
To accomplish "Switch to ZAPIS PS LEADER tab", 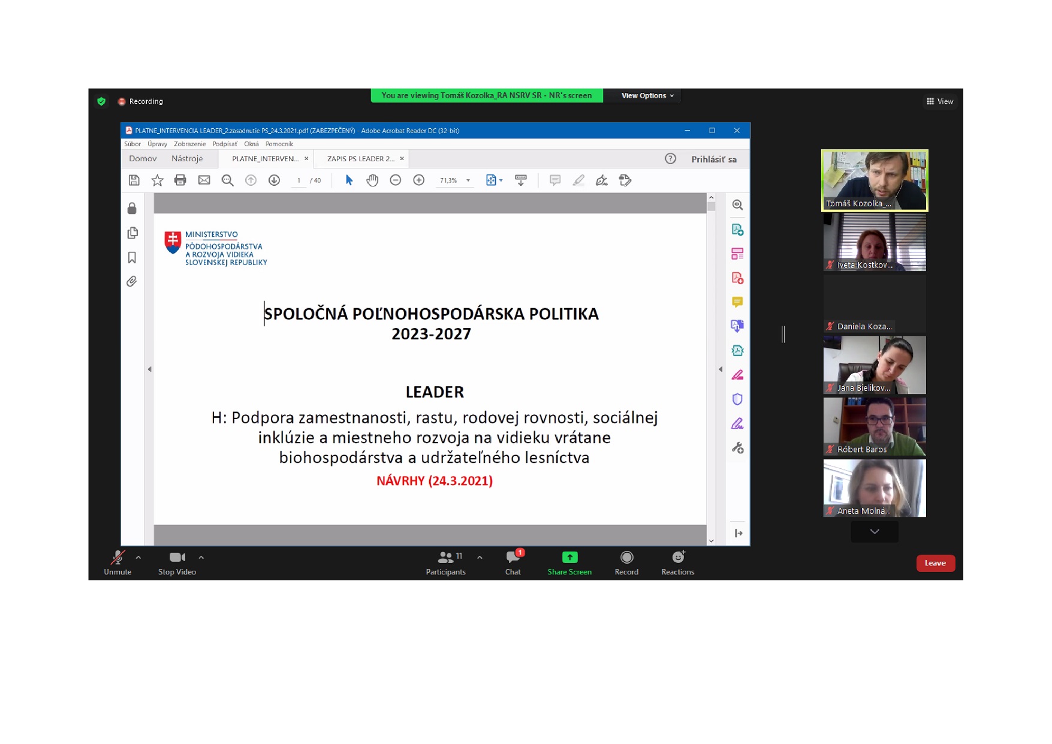I will pyautogui.click(x=360, y=159).
